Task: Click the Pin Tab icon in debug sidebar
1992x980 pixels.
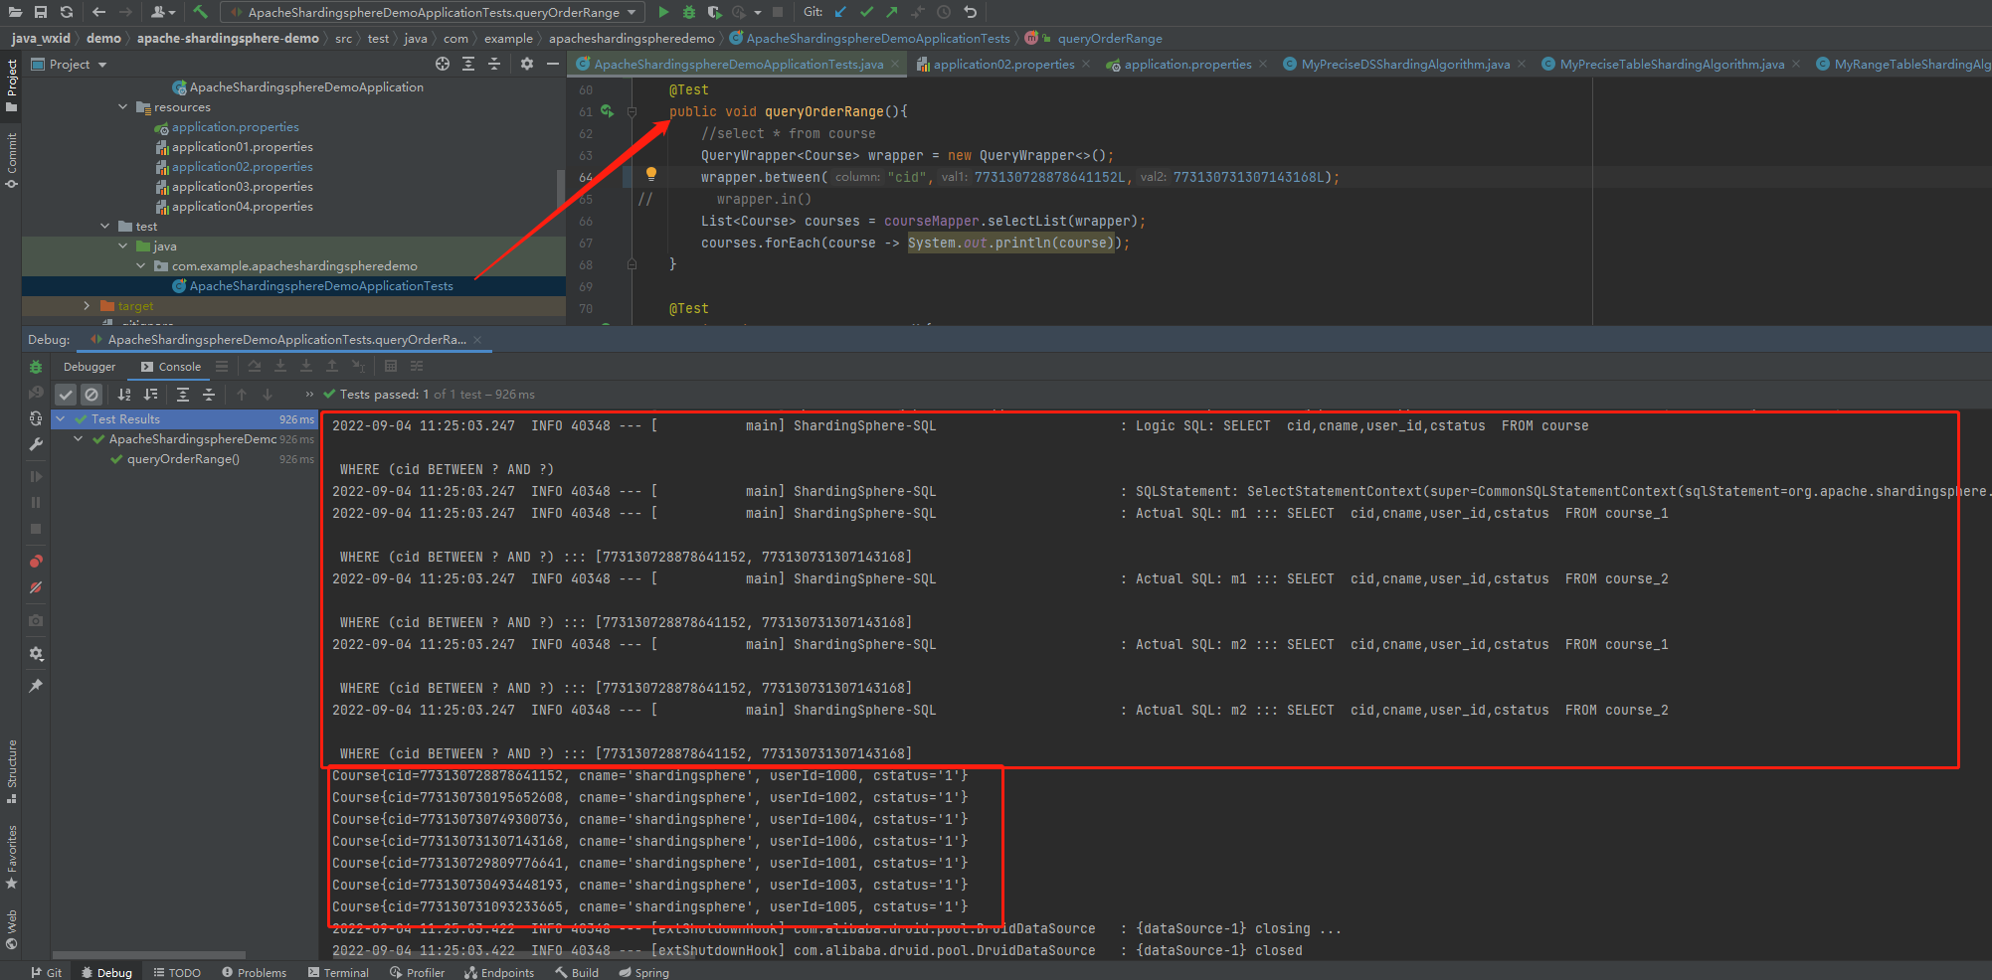Action: point(36,686)
